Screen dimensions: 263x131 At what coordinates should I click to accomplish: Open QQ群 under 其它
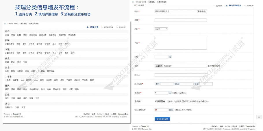click(17, 107)
